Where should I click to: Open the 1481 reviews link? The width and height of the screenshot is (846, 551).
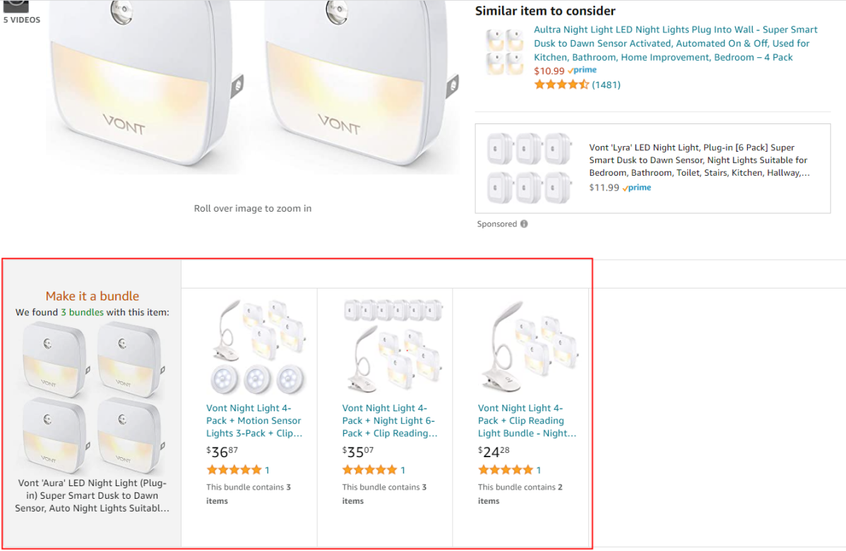606,85
